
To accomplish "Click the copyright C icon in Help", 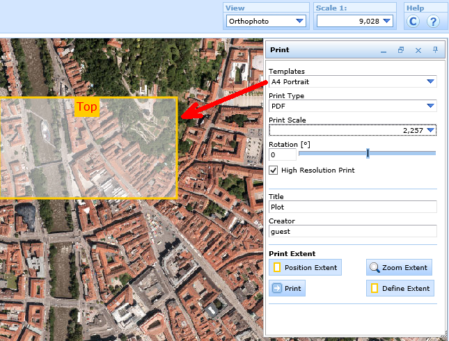I will 413,21.
